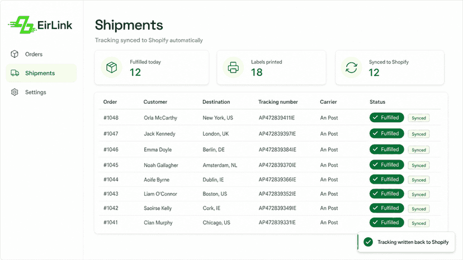Click the Synced tag on Cian Murphy's row
The width and height of the screenshot is (463, 260).
click(419, 223)
